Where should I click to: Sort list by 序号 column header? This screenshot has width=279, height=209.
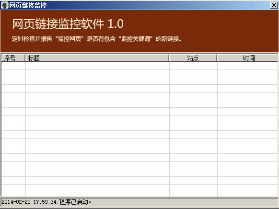[13, 58]
